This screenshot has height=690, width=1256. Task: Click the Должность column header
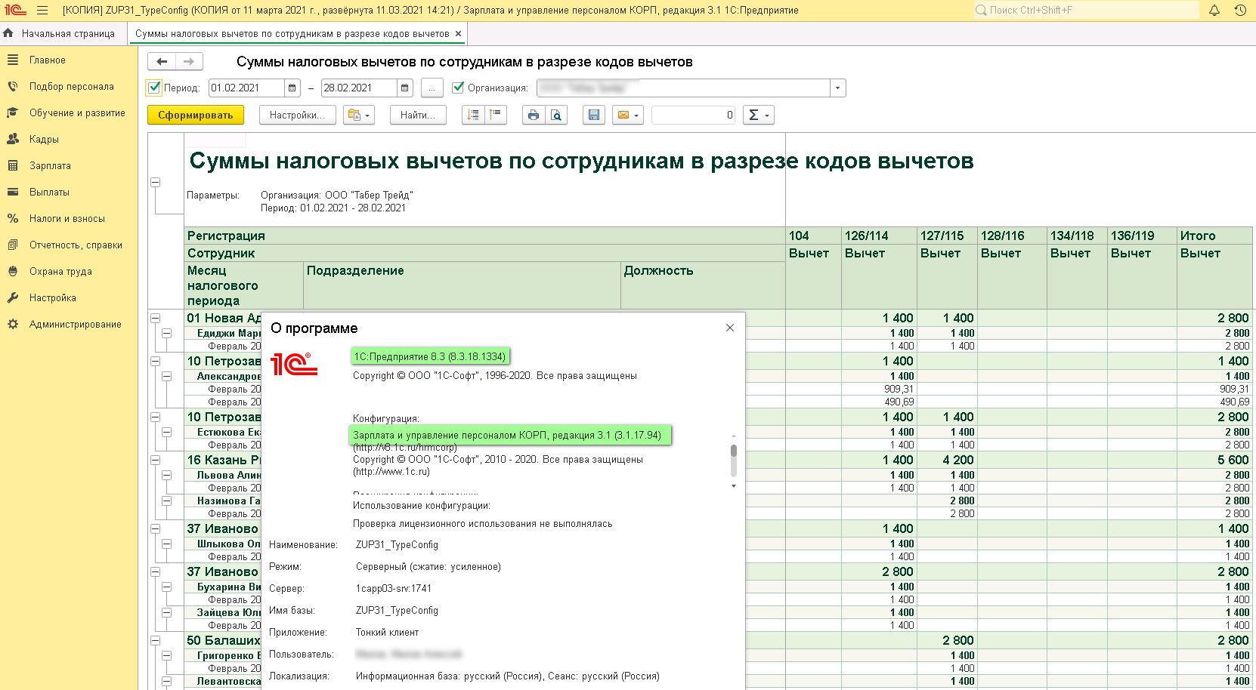tap(703, 285)
